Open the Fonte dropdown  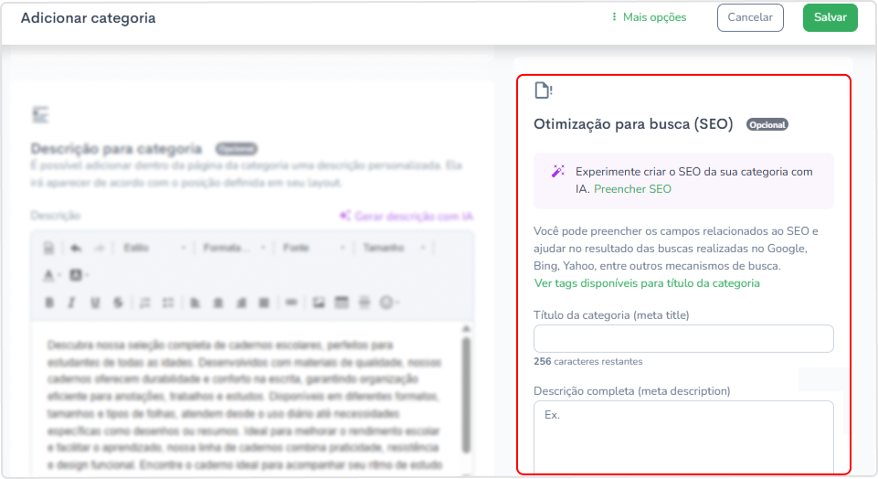tap(313, 248)
